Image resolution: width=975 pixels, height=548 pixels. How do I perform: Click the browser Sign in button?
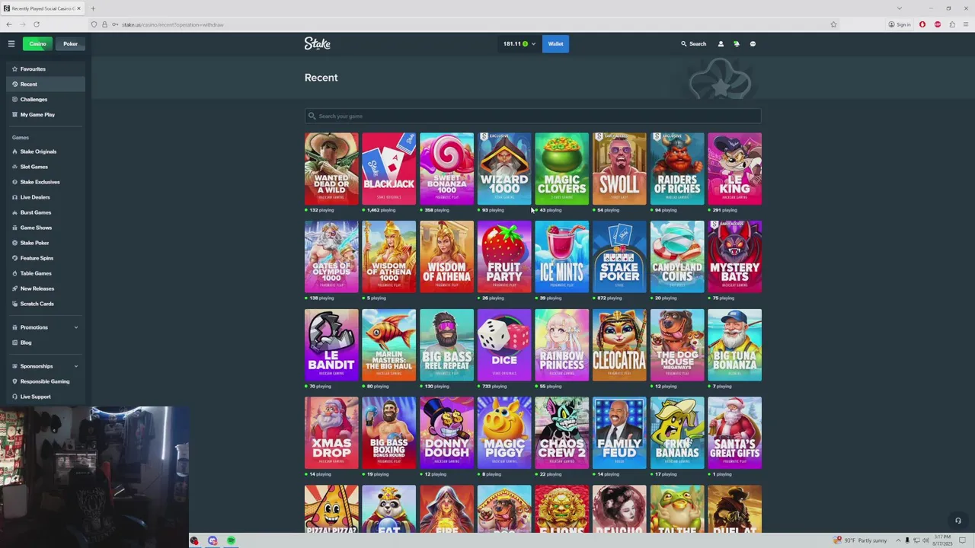[900, 24]
